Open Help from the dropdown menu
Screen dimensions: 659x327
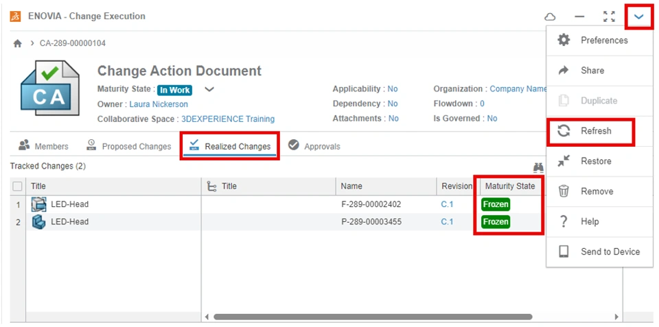(589, 221)
